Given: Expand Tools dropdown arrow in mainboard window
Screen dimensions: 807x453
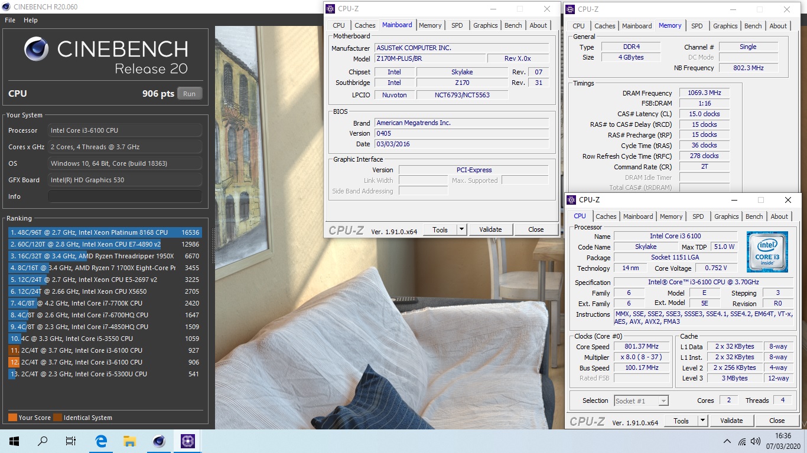Looking at the screenshot, I should pos(462,229).
